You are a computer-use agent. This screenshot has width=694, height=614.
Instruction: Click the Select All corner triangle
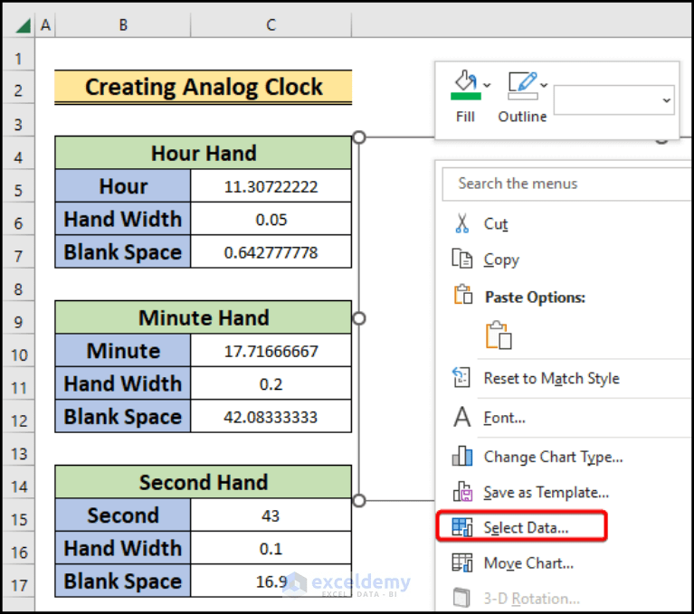23,25
